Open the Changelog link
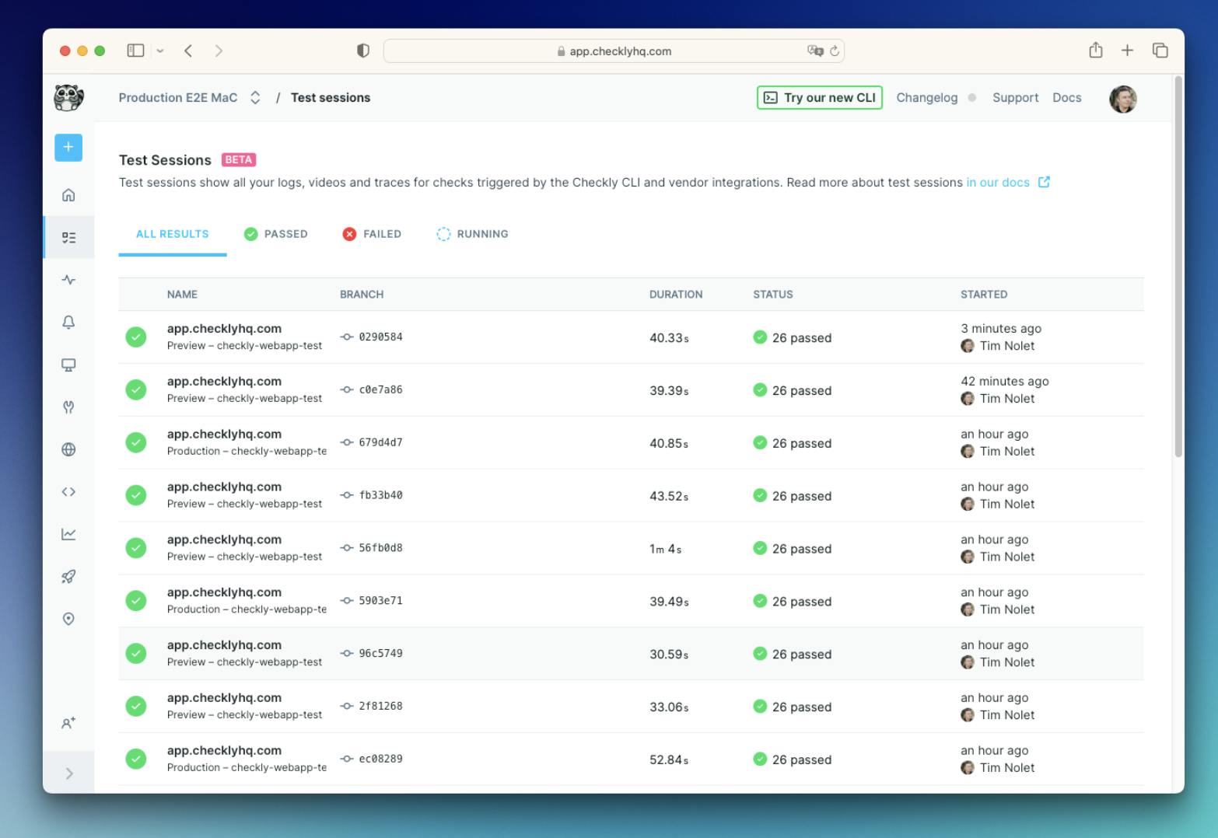 (x=927, y=98)
